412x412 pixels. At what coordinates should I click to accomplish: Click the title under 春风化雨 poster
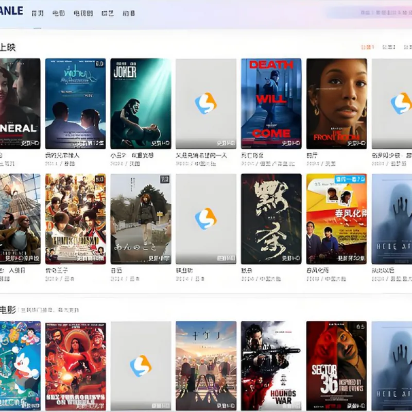pos(317,270)
